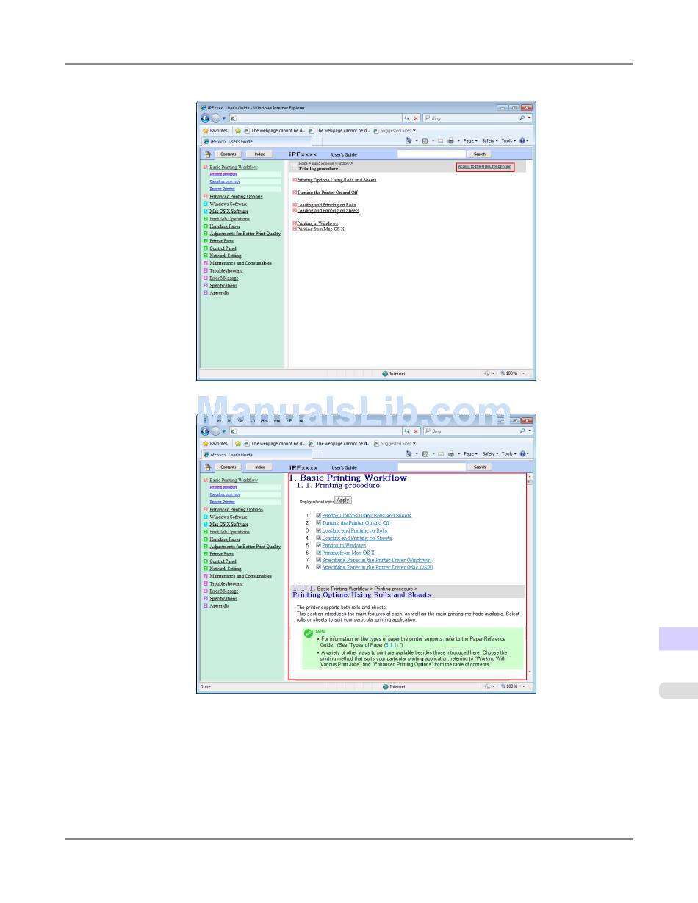The height and width of the screenshot is (903, 698).
Task: Open Page dropdown menu in lower window
Action: tap(470, 454)
